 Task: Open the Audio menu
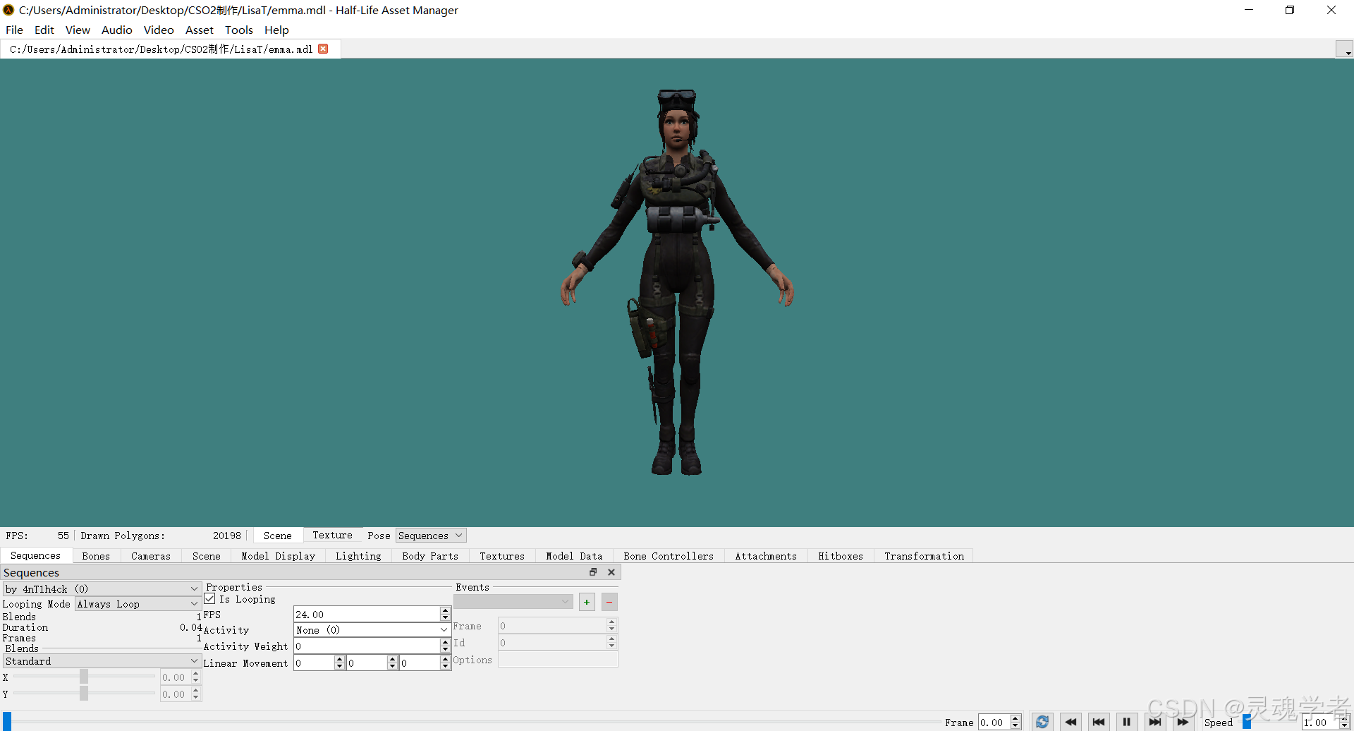click(117, 30)
